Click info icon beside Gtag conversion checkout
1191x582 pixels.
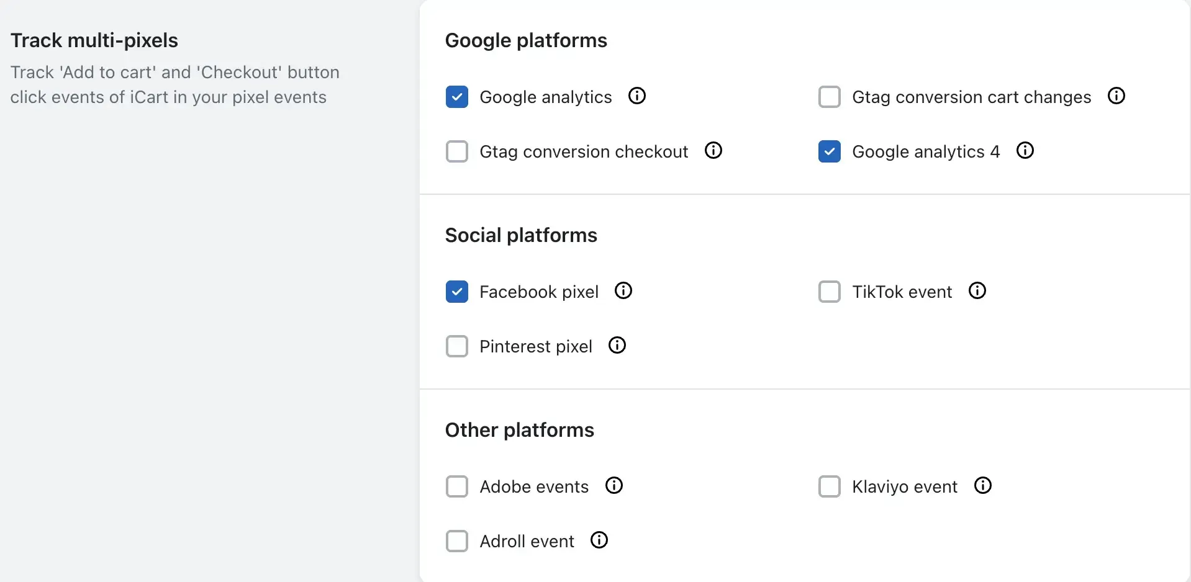pos(713,151)
